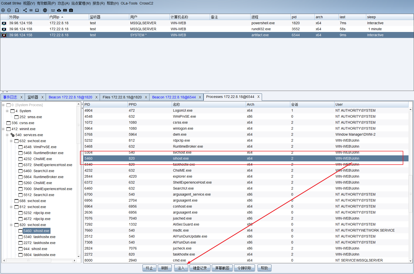Click the 键盘记录 keylogger button
Screen dimensions: 414x274
[x=200, y=268]
